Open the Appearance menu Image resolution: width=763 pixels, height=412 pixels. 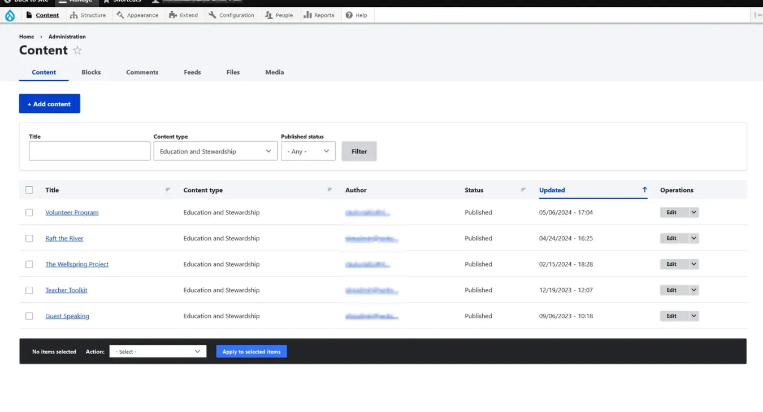(x=137, y=15)
